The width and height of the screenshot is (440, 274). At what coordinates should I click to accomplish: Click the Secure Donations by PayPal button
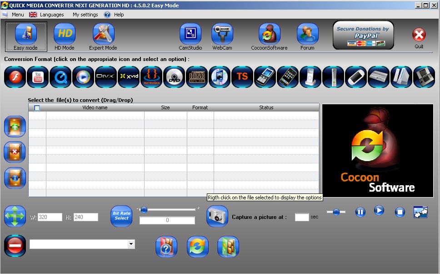(363, 36)
